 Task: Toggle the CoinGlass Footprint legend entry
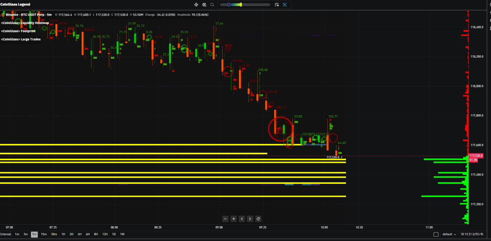18,31
